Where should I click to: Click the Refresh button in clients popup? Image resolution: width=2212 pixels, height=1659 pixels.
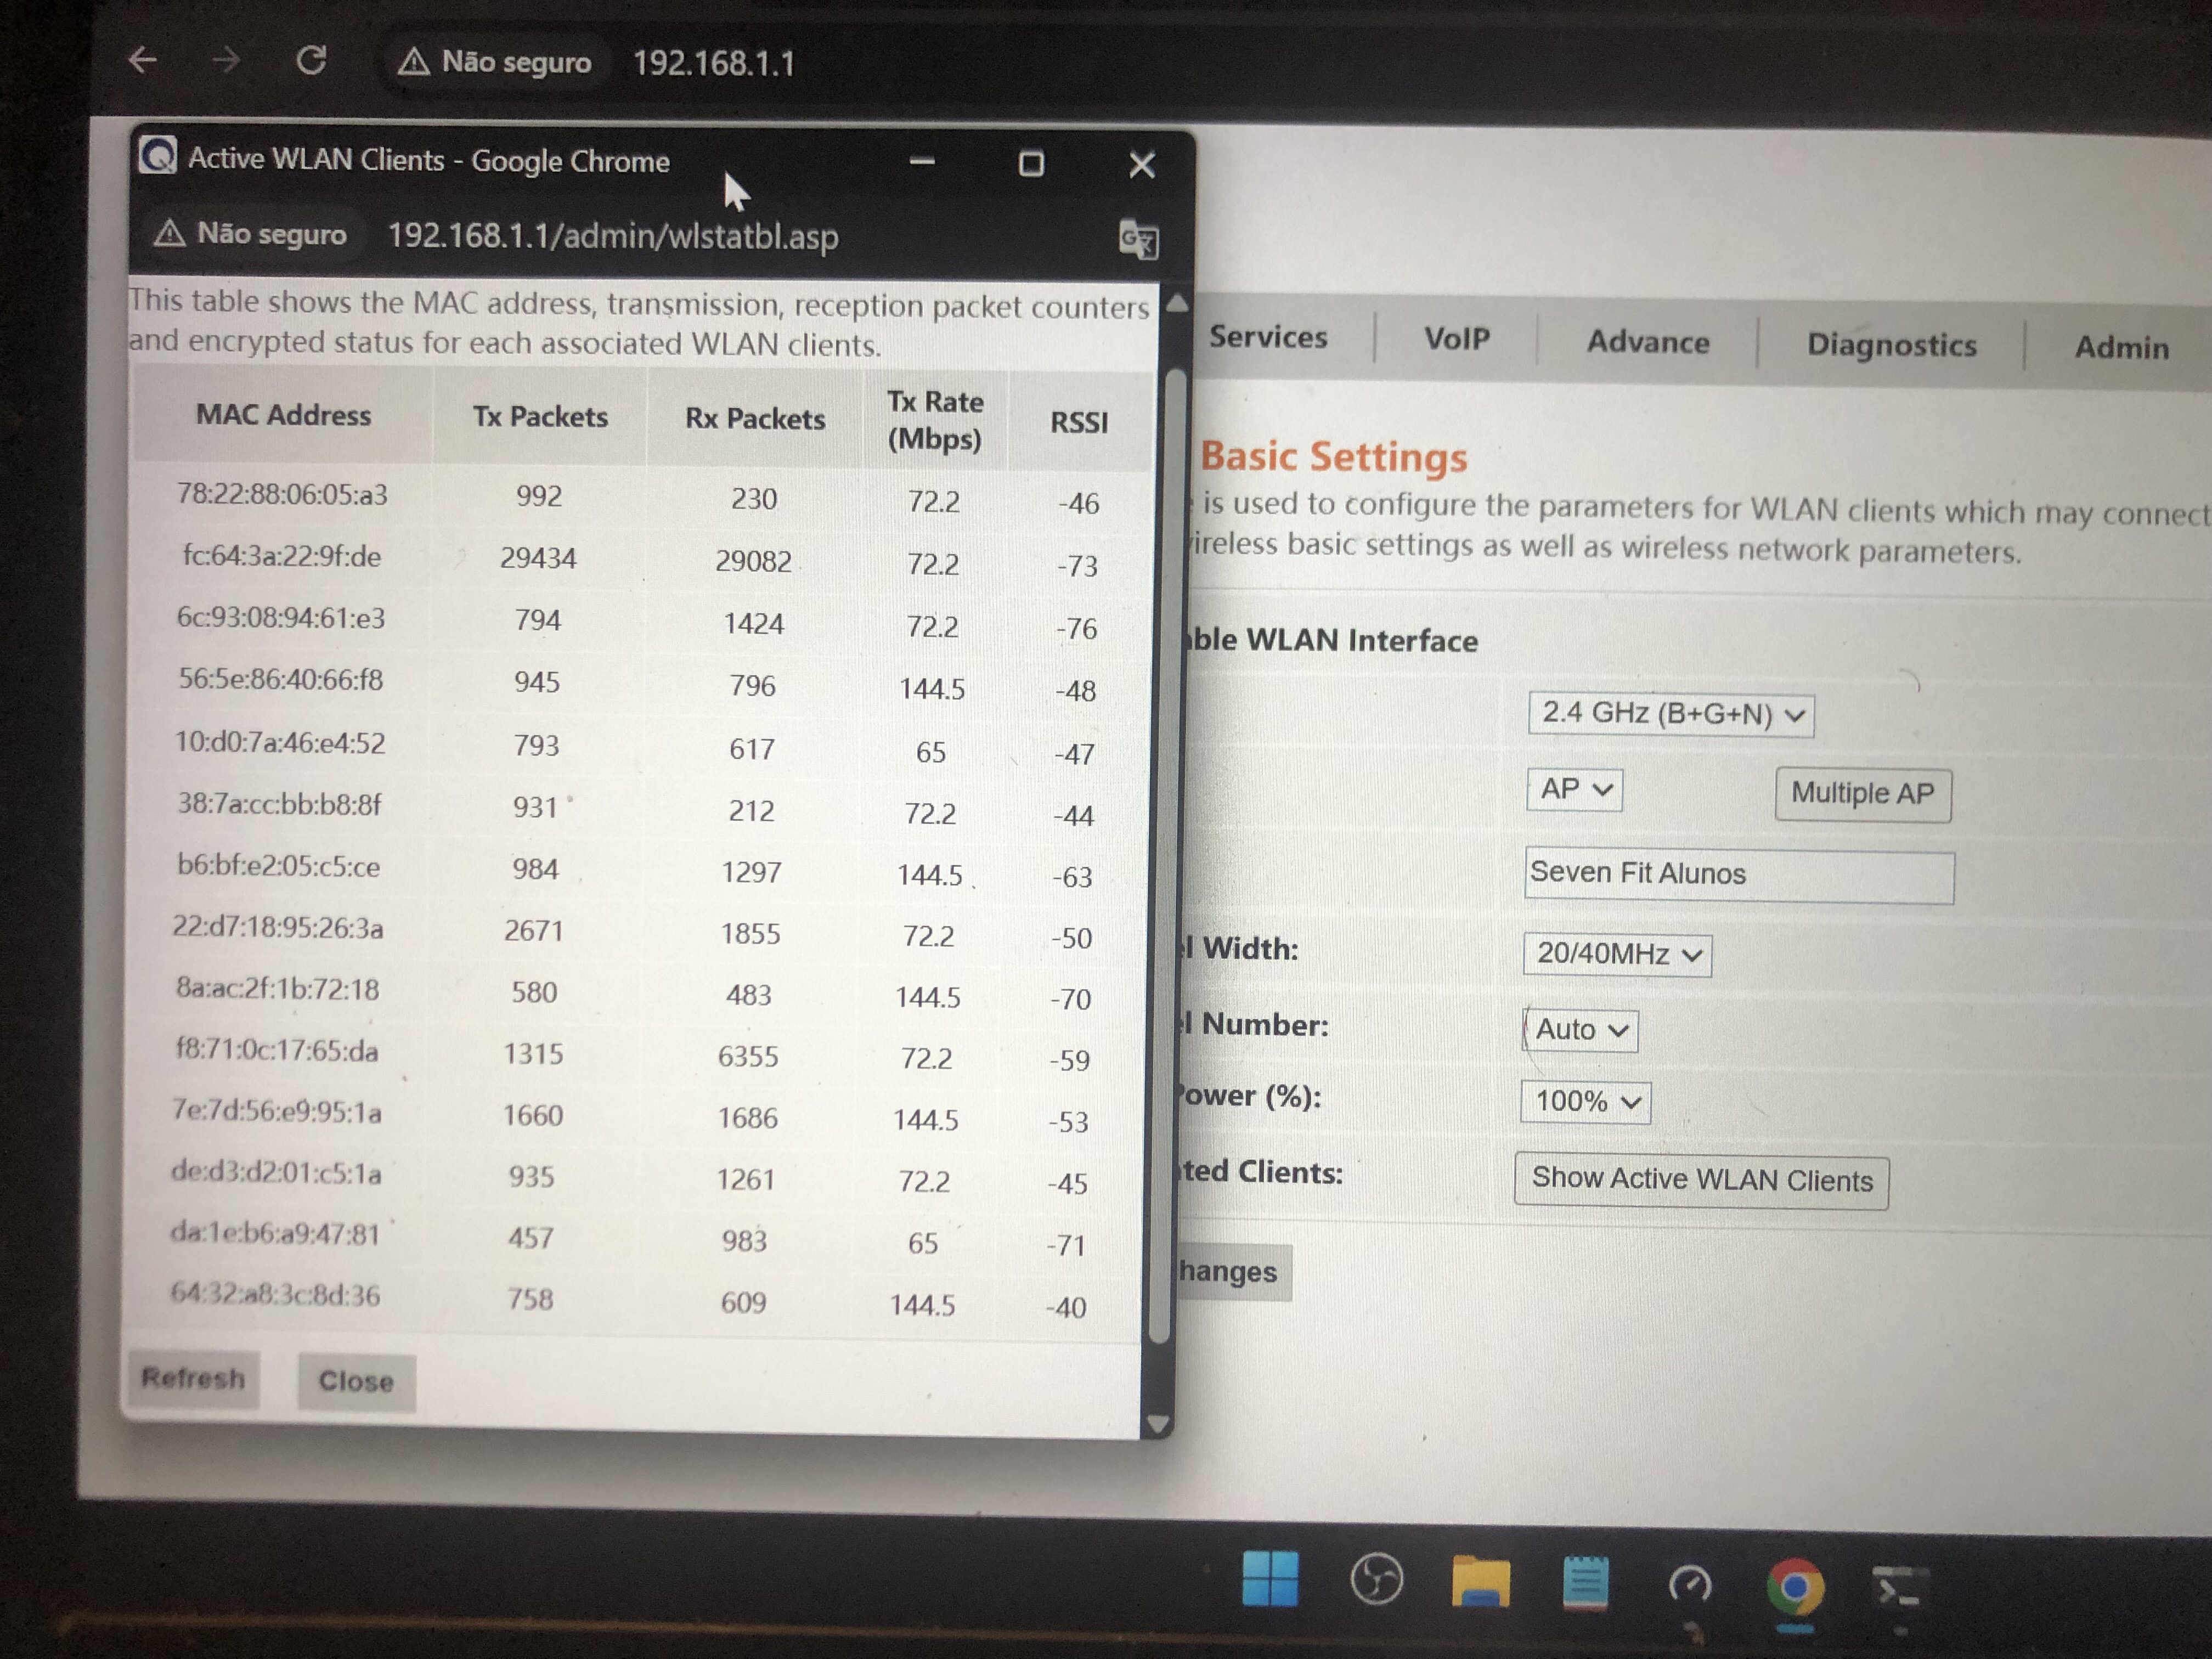[x=193, y=1379]
